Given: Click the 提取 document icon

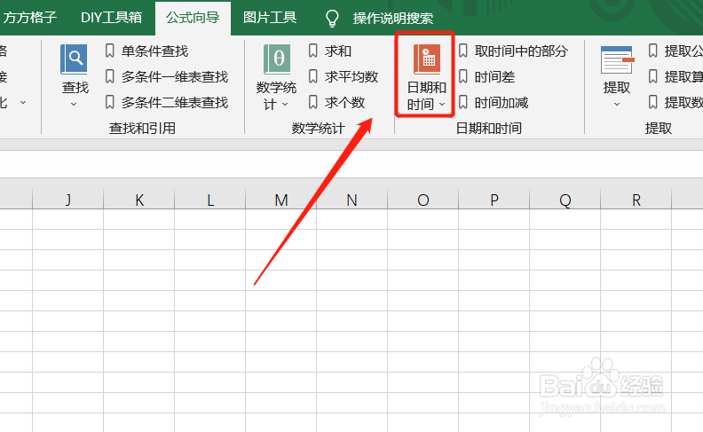Looking at the screenshot, I should pyautogui.click(x=618, y=60).
